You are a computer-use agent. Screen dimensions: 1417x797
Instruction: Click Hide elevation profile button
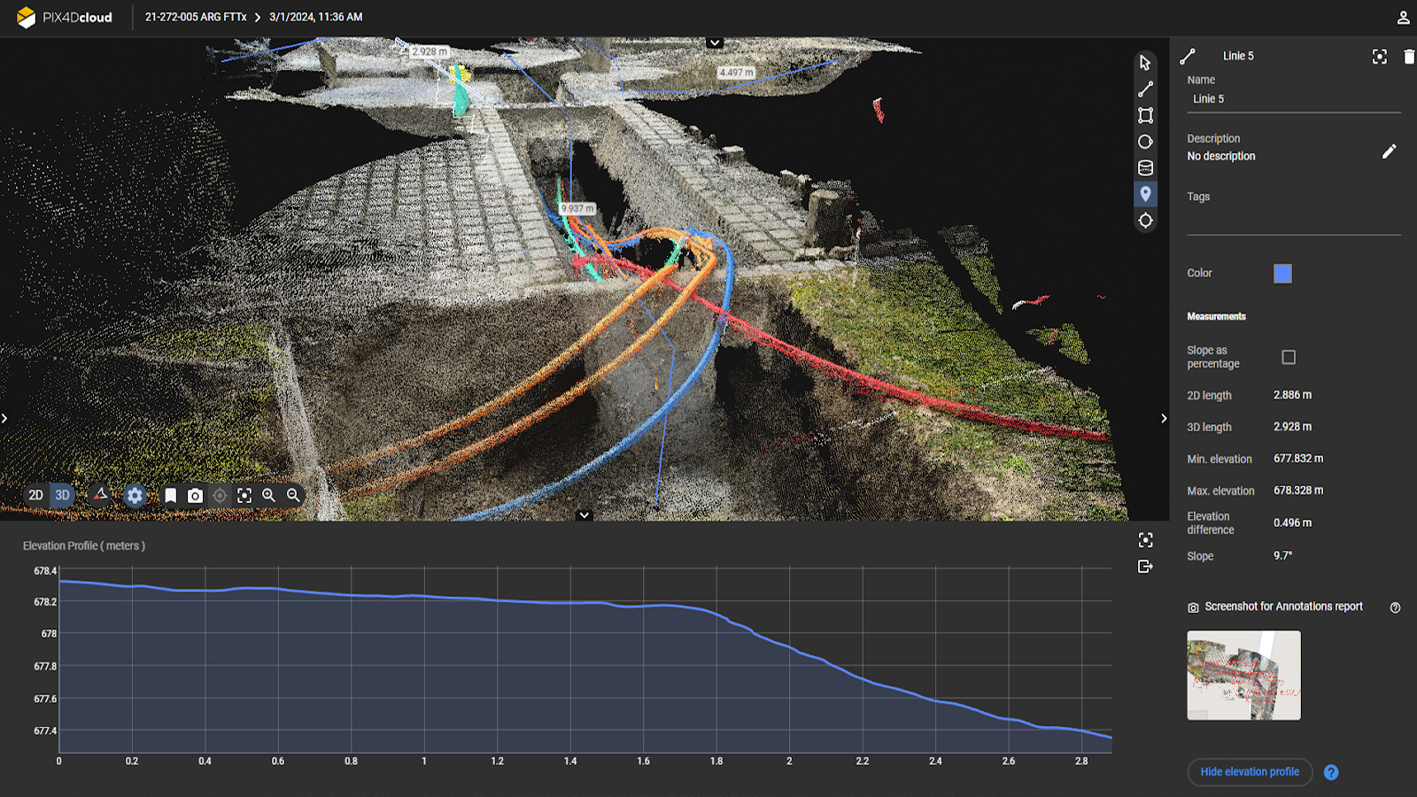(x=1249, y=772)
